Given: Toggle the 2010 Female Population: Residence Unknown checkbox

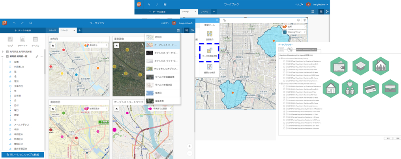Looking at the screenshot, I should point(285,128).
